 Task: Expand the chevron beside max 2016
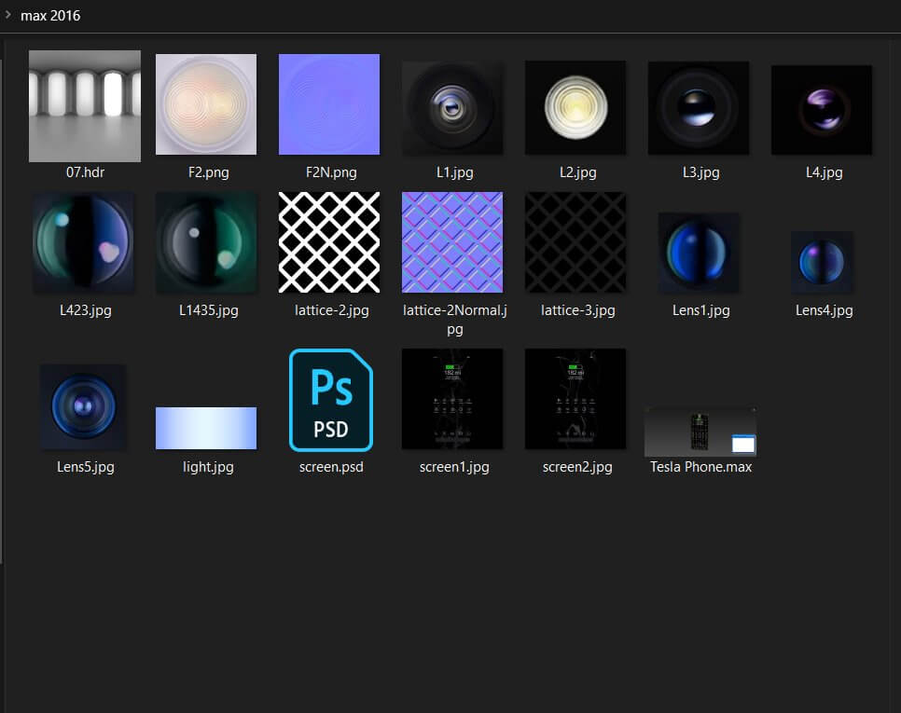tap(8, 15)
